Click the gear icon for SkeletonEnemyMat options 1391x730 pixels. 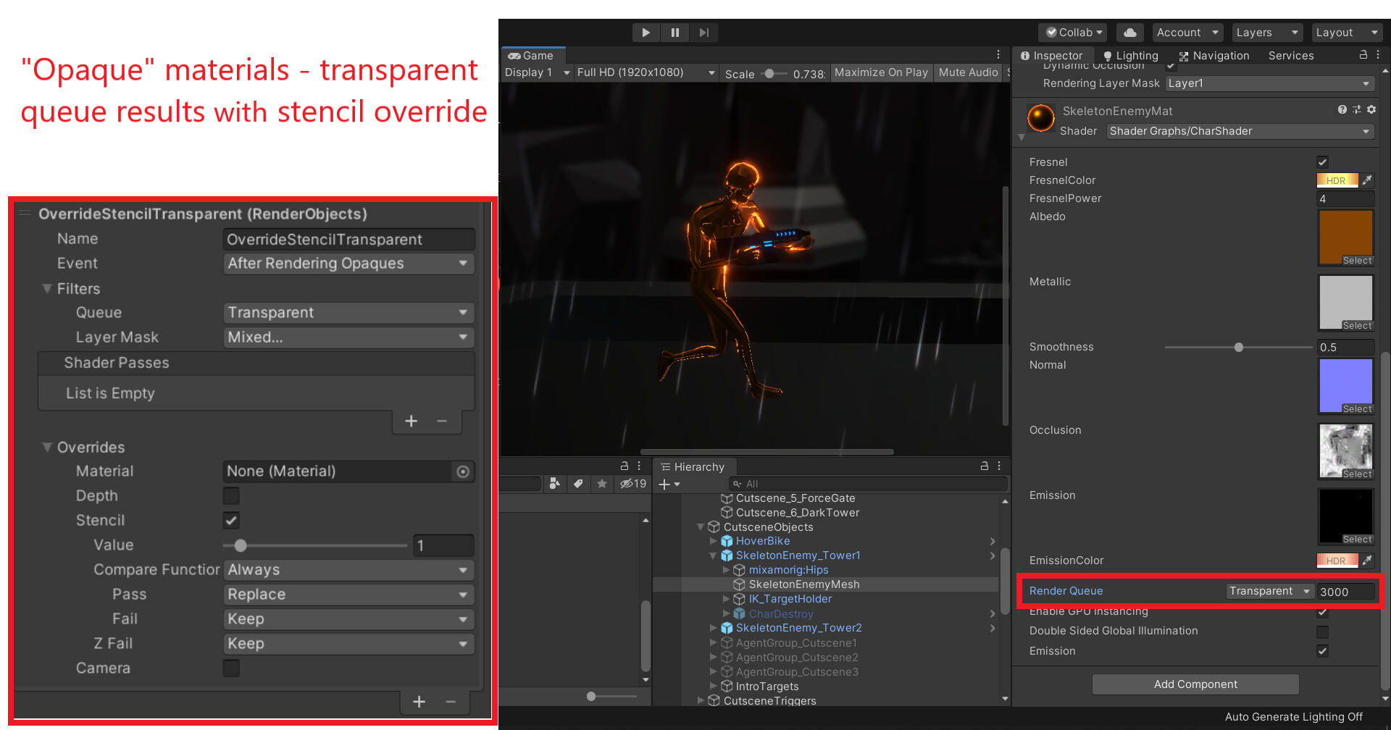(1371, 109)
